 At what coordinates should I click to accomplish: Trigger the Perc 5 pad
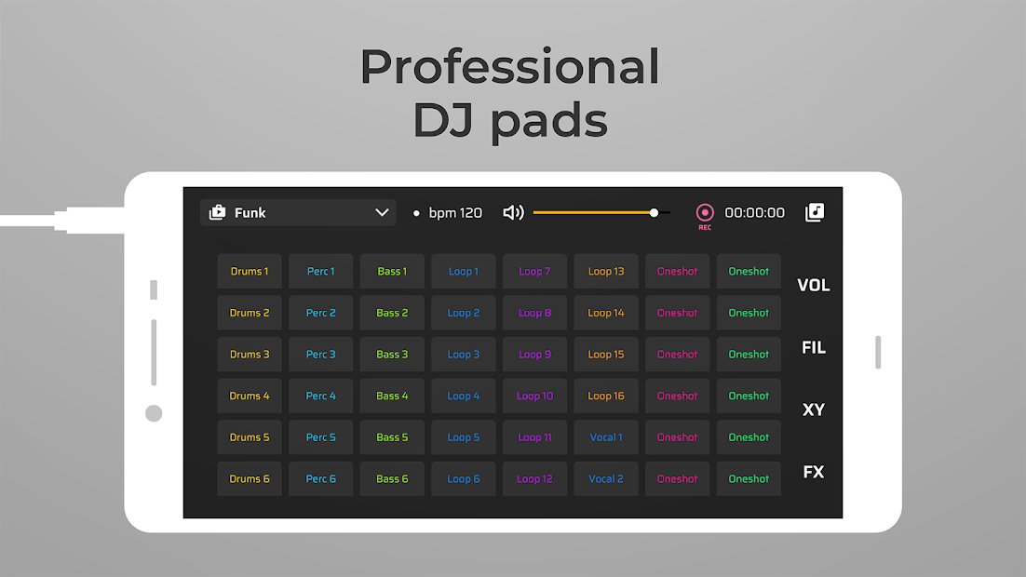tap(320, 436)
